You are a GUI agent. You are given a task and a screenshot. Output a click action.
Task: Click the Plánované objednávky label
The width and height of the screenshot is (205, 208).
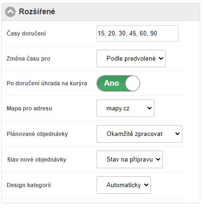(37, 134)
